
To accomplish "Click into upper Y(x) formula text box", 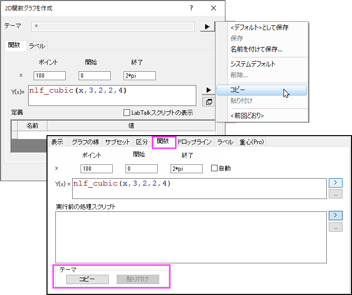I will (x=112, y=96).
